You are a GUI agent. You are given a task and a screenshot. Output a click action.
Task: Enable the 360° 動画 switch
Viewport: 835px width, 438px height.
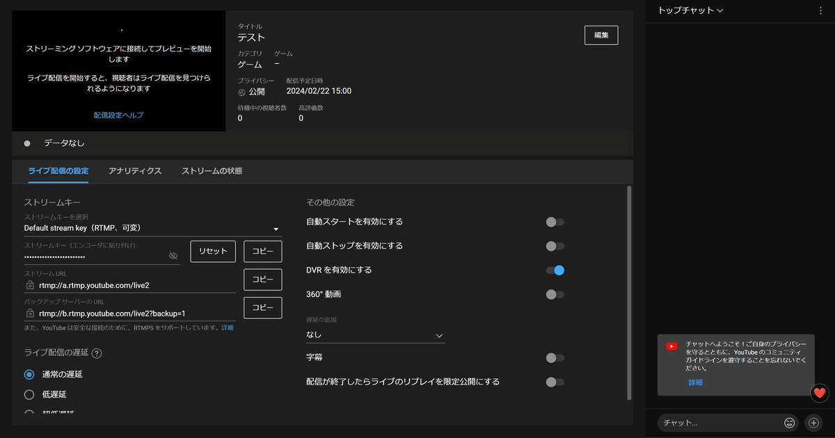click(x=555, y=295)
